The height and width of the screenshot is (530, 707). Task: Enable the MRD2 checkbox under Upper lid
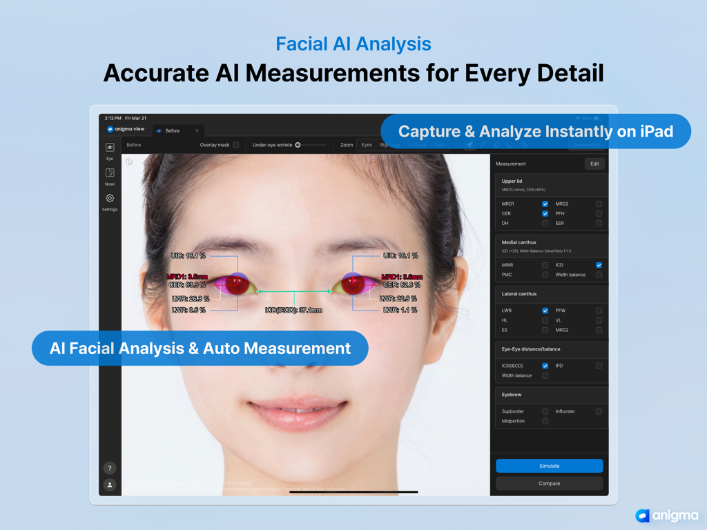[599, 204]
